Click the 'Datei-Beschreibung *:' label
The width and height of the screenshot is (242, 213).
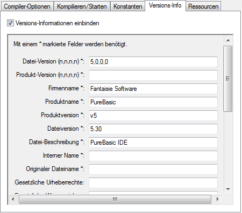click(56, 142)
